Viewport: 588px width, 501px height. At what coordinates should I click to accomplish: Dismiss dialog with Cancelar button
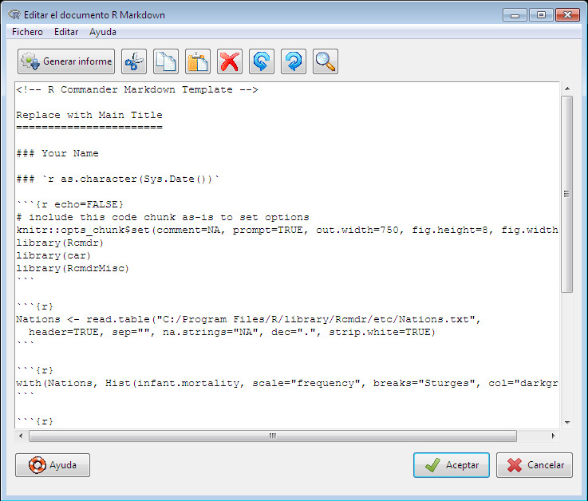point(535,465)
